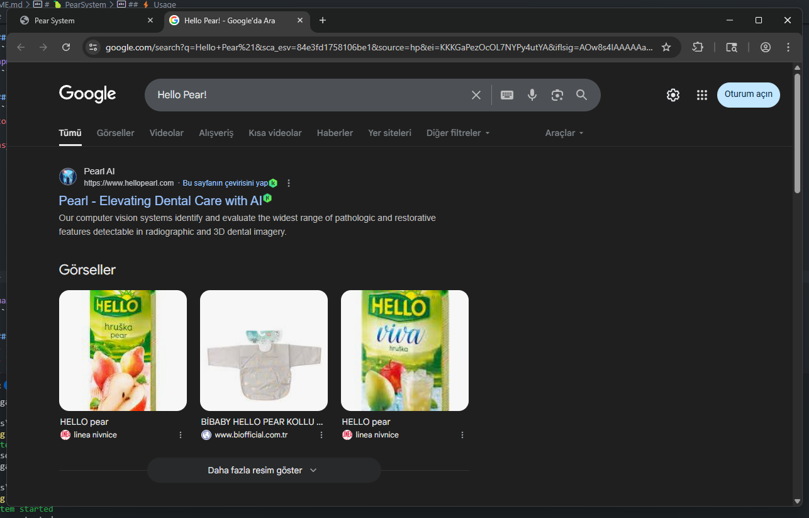The height and width of the screenshot is (518, 809).
Task: Open Google quick settings gear
Action: [x=673, y=95]
